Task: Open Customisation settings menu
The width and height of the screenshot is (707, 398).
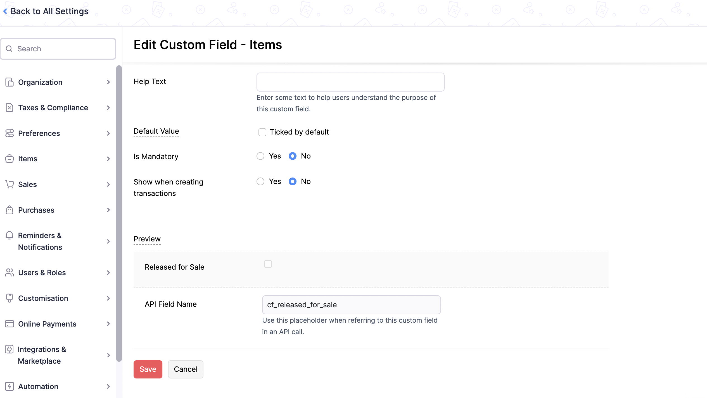Action: click(58, 298)
